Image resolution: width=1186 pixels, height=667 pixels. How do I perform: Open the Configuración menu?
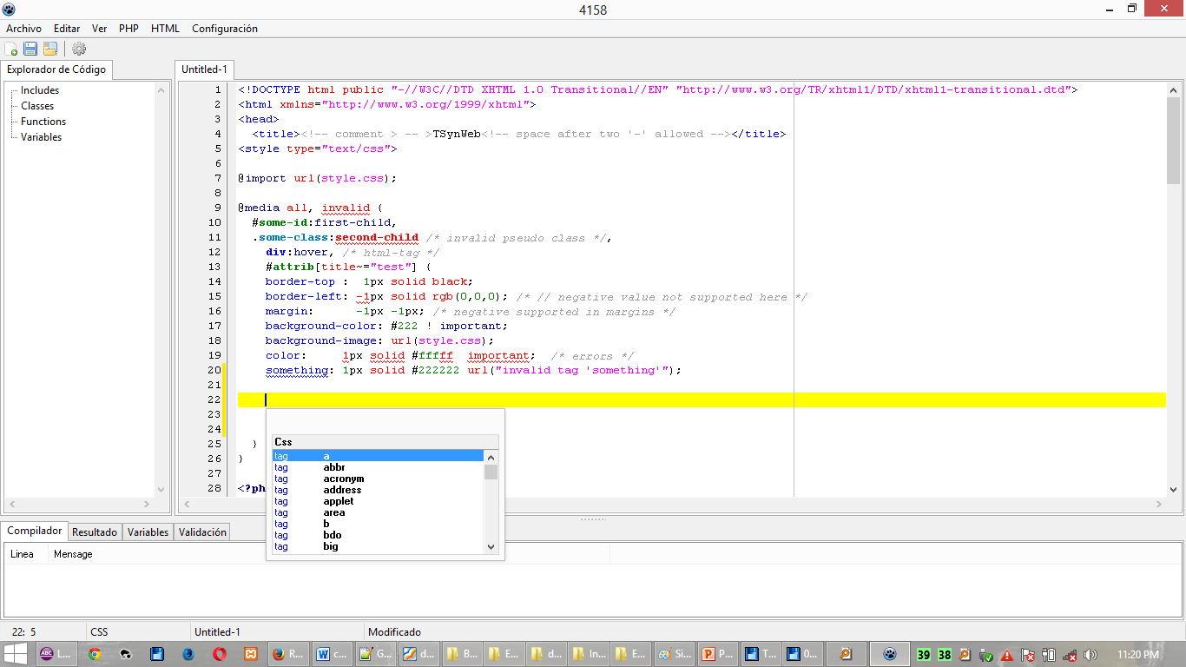click(225, 29)
